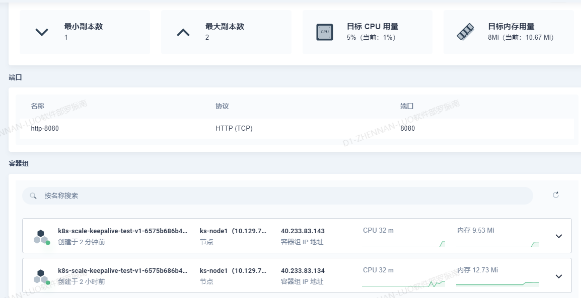Viewport: 581px width, 298px height.
Task: Click the maximum replicas up-chevron icon
Action: [x=183, y=32]
